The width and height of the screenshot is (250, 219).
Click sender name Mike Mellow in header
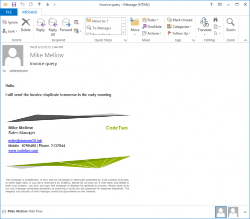[47, 55]
